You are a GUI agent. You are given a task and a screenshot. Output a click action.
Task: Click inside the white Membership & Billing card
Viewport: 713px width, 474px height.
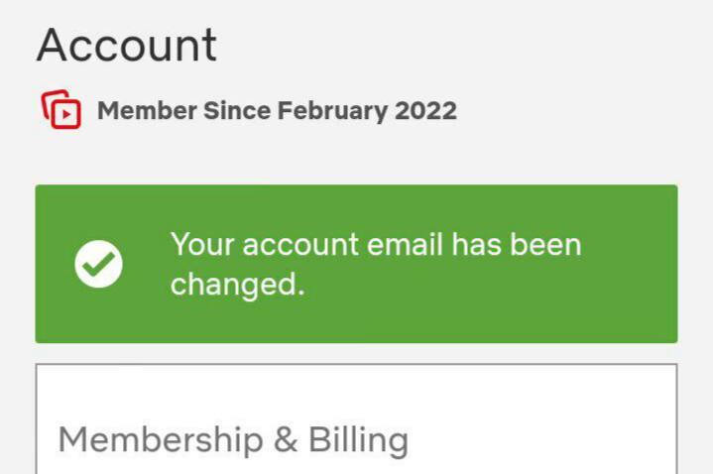357,418
